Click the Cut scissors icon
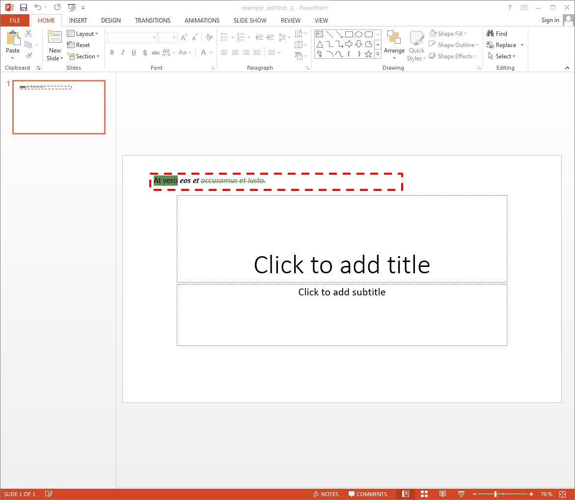Screen dimensions: 575x500 point(28,33)
